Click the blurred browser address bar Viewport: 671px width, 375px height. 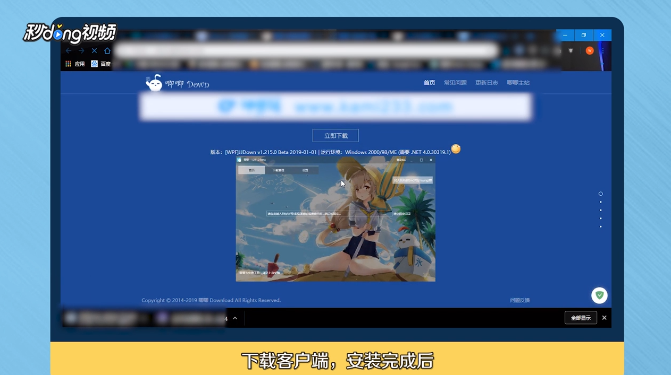[x=307, y=51]
